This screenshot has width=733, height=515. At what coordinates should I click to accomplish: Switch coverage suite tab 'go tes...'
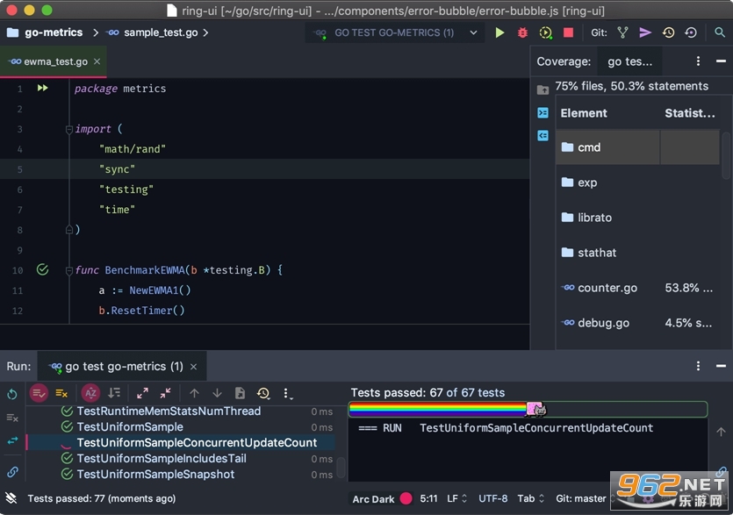[x=629, y=61]
